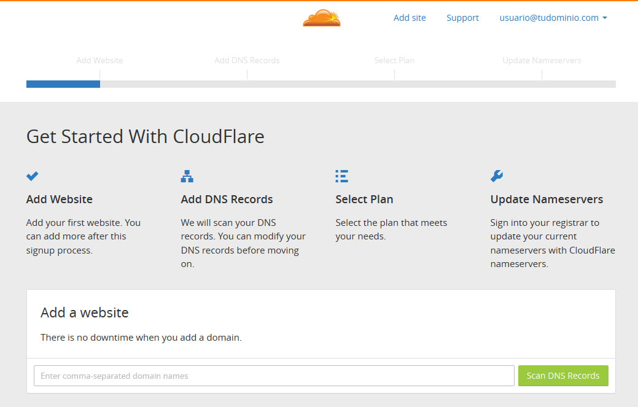Screen dimensions: 638x407
Task: Click 'We will scan your DNS' description
Action: click(243, 243)
